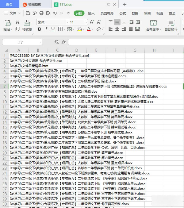
Task: Click cell with 句子复习资料.docx
Action: [x=69, y=204]
